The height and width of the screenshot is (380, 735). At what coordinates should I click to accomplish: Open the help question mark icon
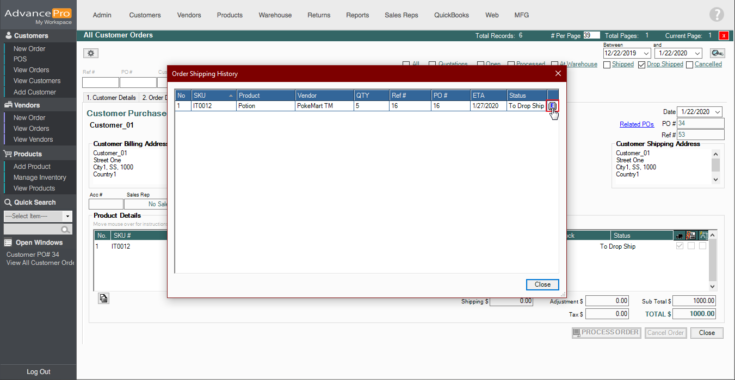tap(717, 15)
